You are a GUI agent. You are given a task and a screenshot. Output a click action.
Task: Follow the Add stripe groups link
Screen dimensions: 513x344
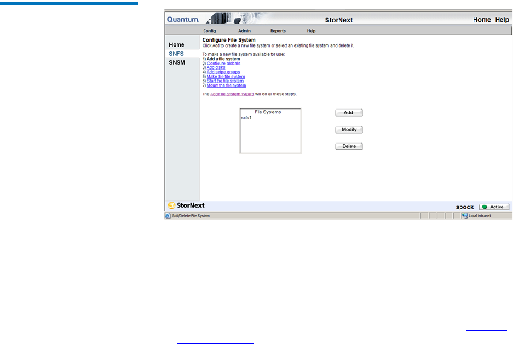point(223,72)
